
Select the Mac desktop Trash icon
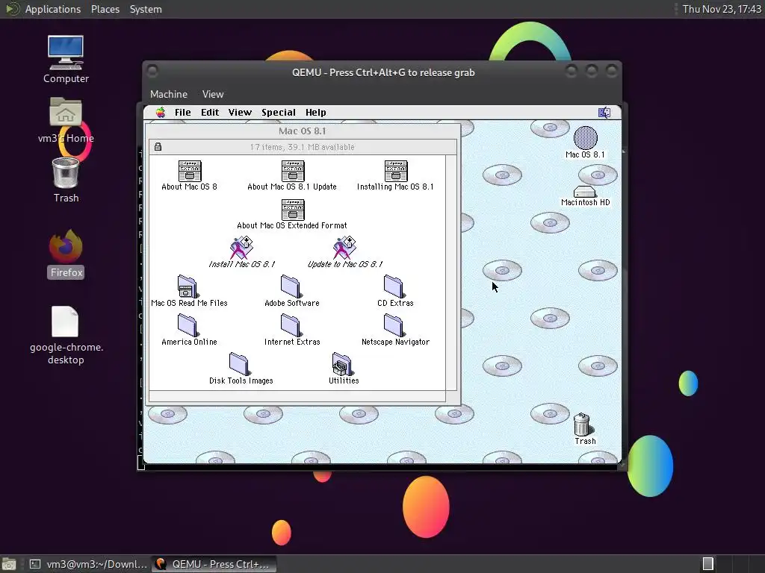583,424
